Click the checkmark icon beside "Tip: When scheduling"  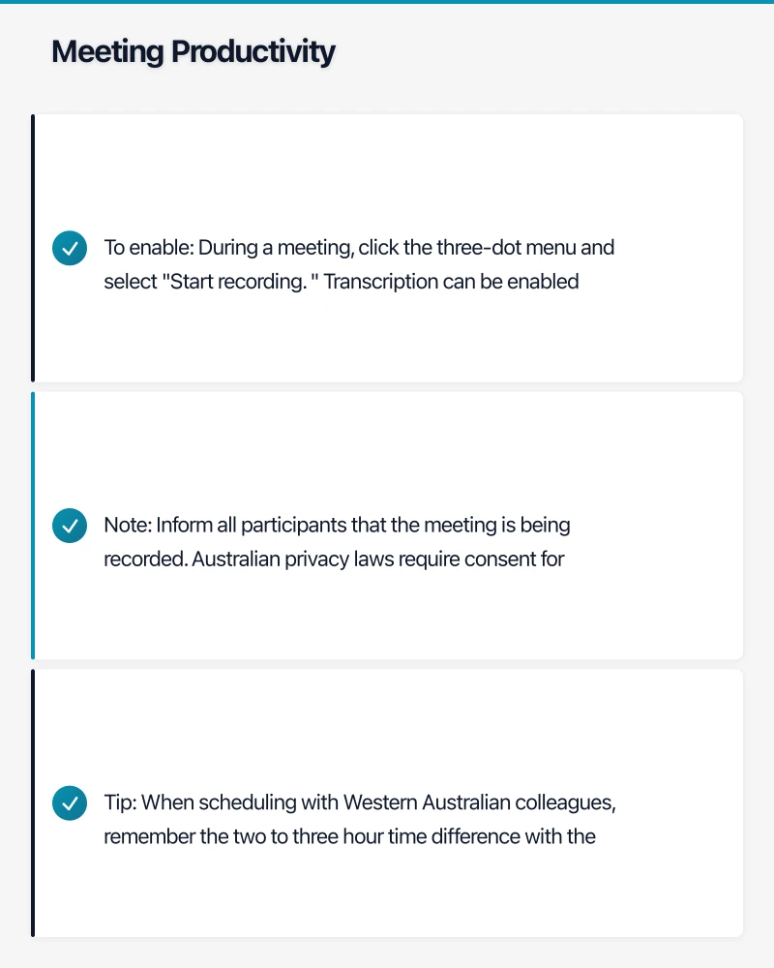(69, 803)
